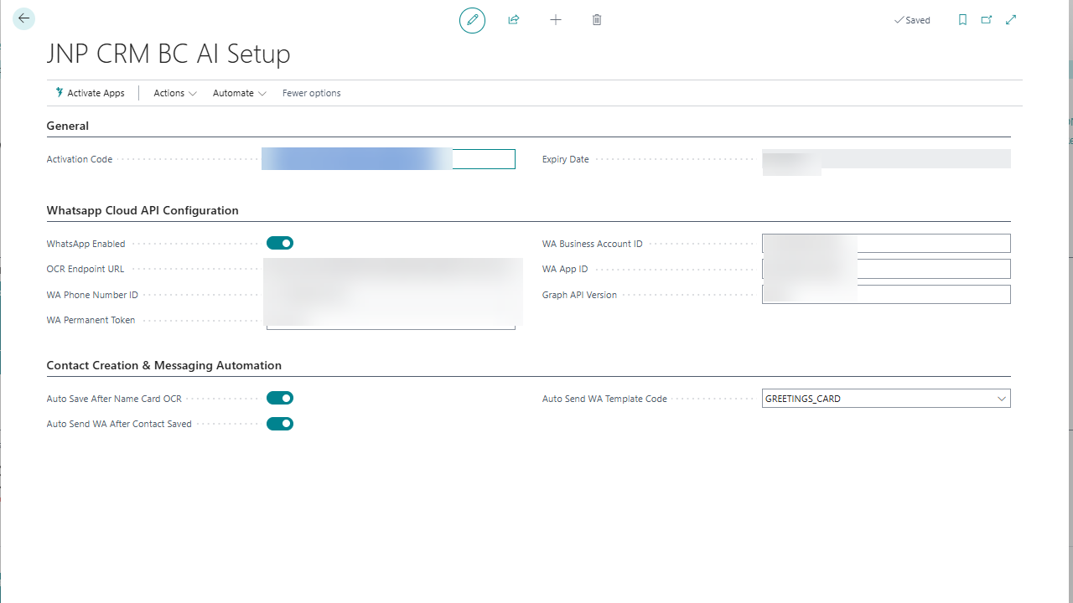Click the back arrow button

[x=23, y=18]
